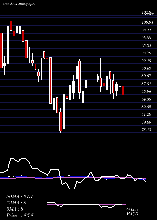Screen dimensions: 157x220
Task: Click the 'Price : 85.8' readout
Action: pyautogui.click(x=20, y=215)
